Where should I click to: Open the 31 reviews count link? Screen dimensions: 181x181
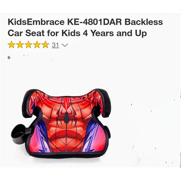56,45
